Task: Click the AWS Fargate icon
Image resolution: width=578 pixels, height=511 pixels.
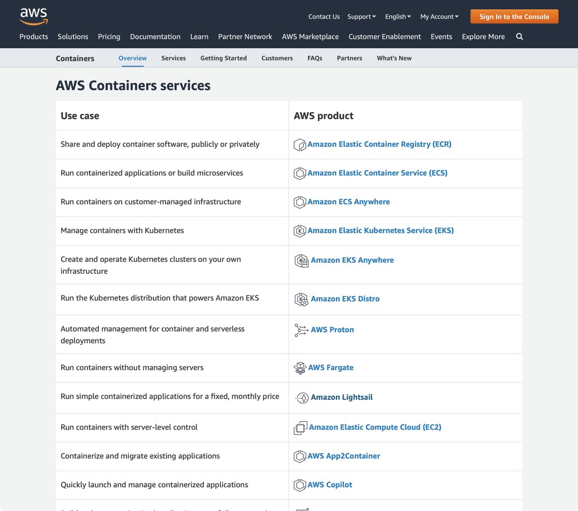Action: click(300, 368)
